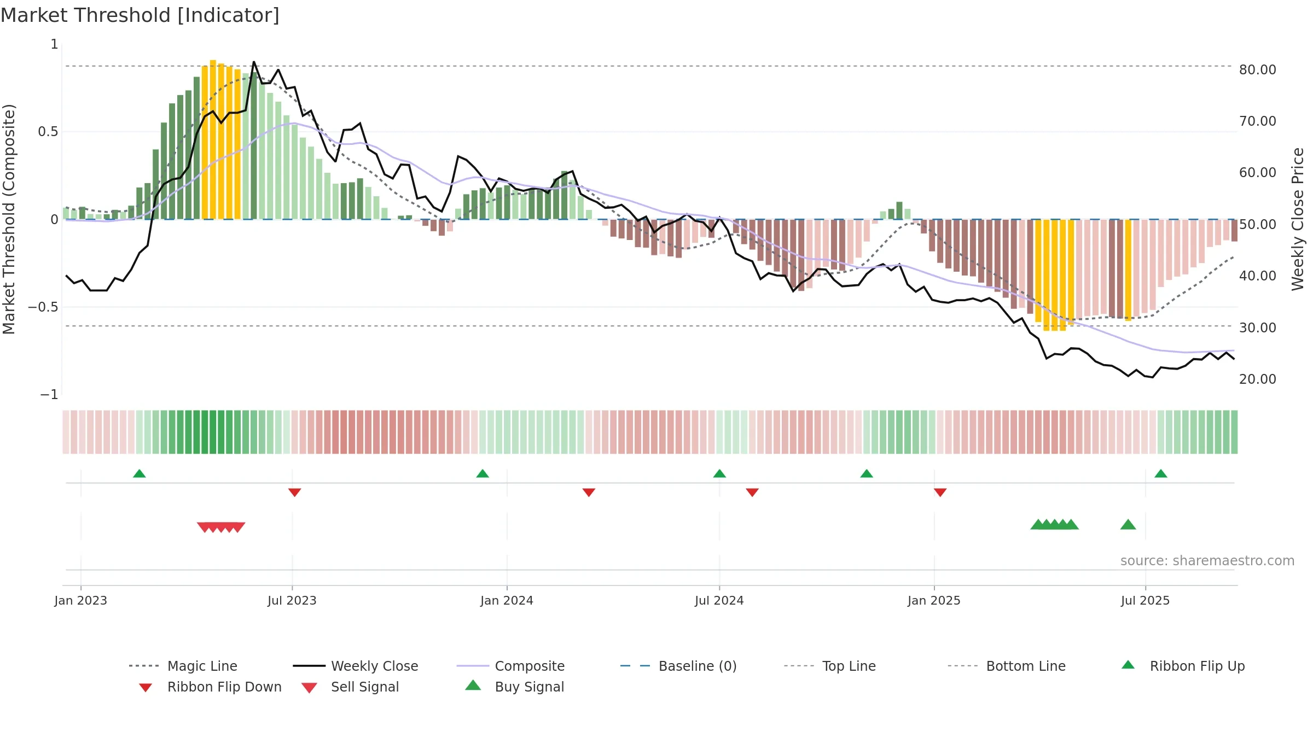Click the 60.00 price axis tick
Image resolution: width=1313 pixels, height=738 pixels.
(x=1258, y=173)
